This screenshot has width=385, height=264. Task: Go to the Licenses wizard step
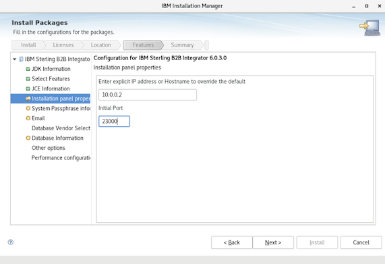point(63,45)
